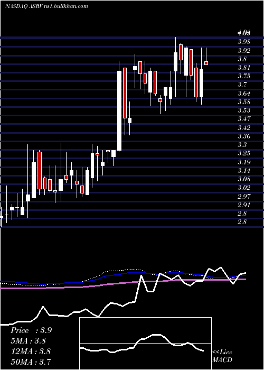
Task: Click the '<<Live MACD' label
Action: coord(222,356)
